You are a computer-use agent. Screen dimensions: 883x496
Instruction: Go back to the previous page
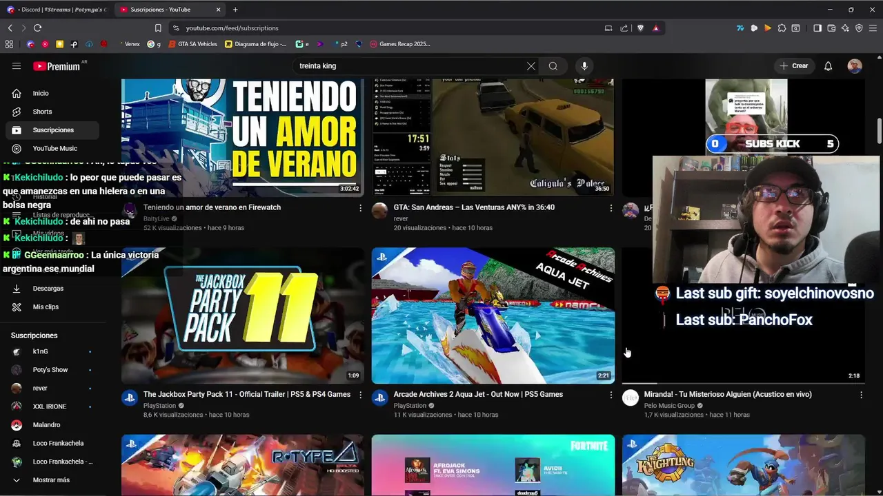coord(10,28)
